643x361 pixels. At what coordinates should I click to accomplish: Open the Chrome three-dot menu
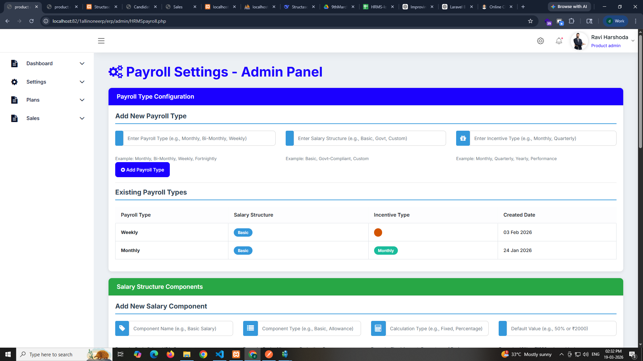pos(636,21)
